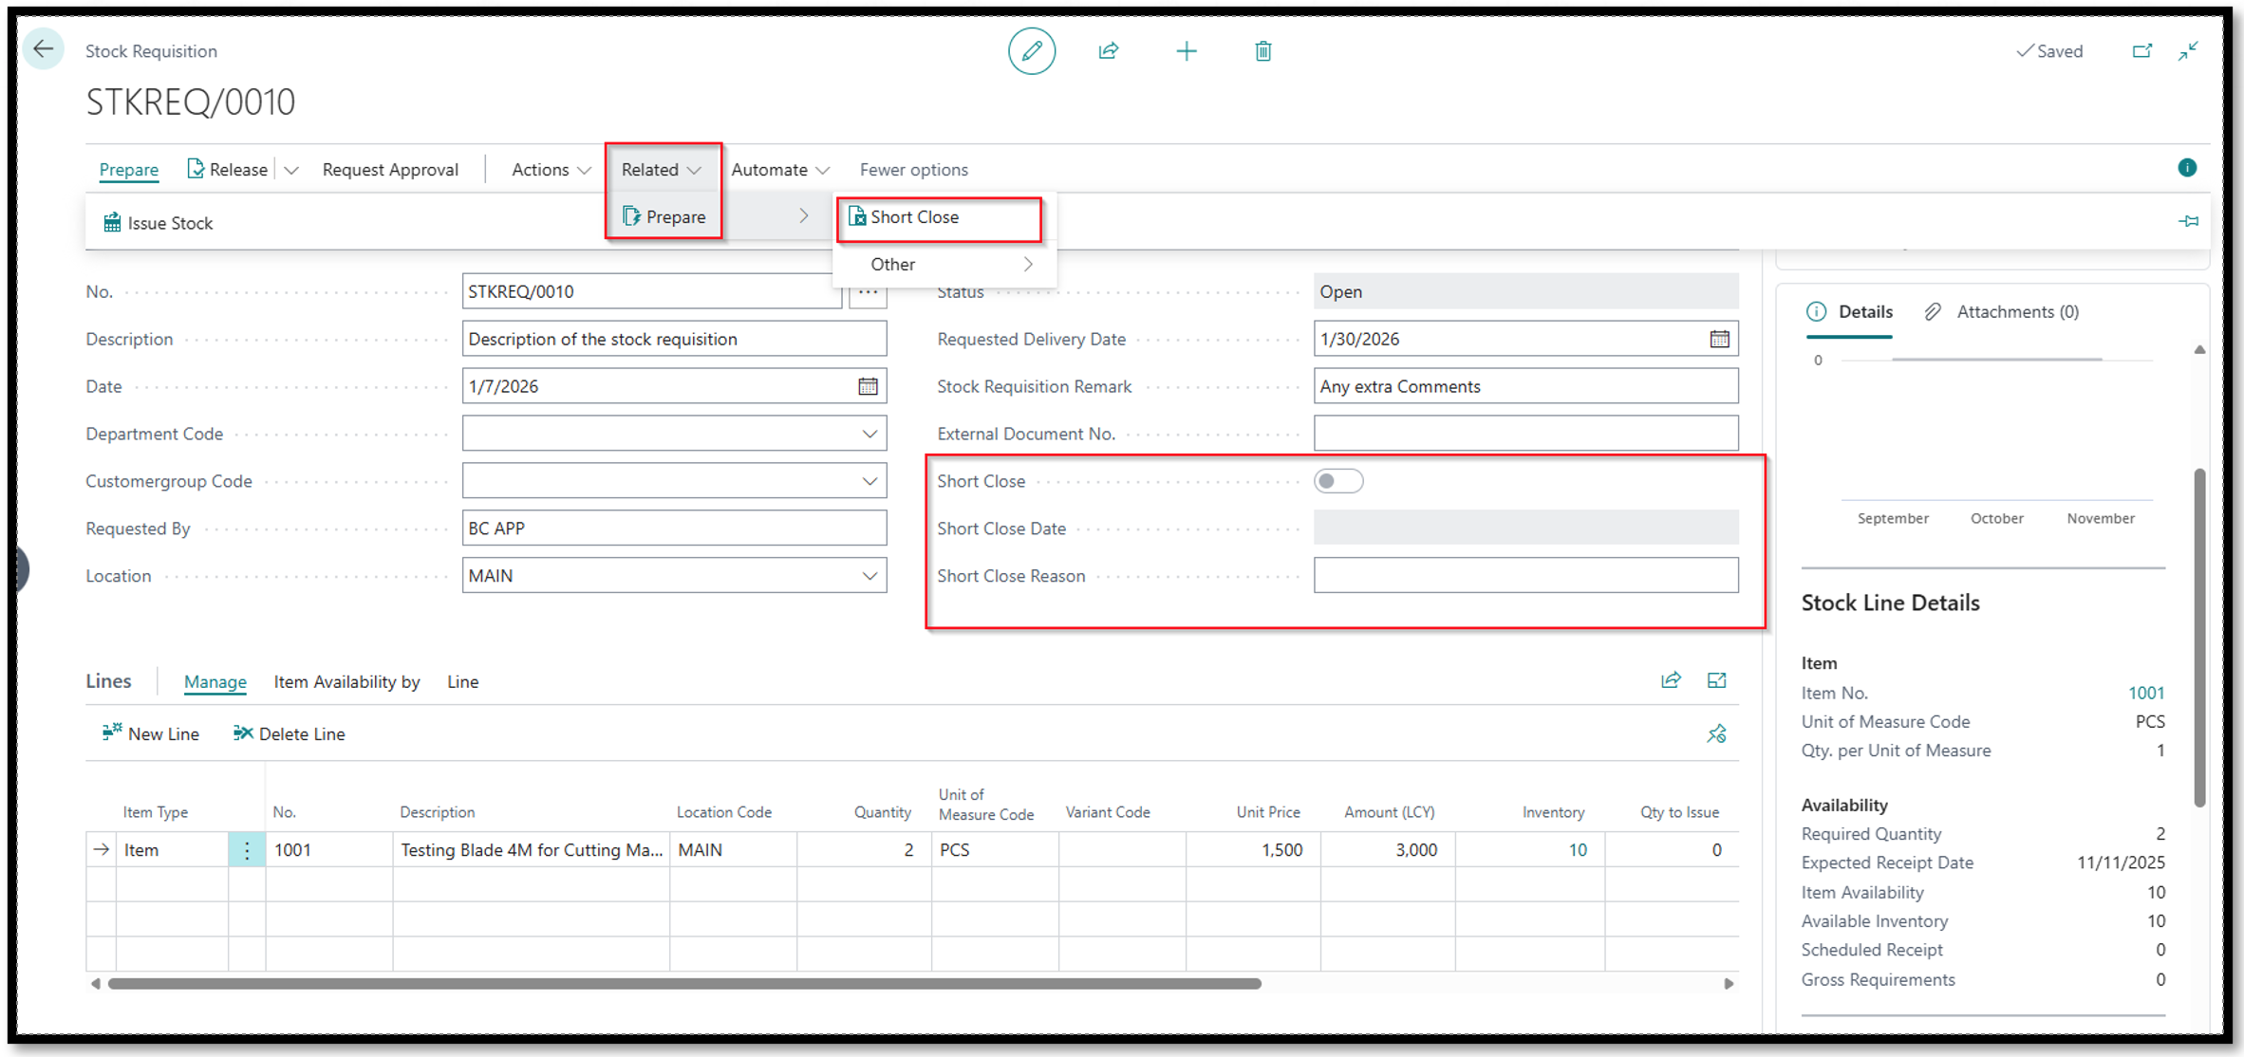This screenshot has height=1057, width=2244.
Task: Go back using the arrow icon
Action: (44, 49)
